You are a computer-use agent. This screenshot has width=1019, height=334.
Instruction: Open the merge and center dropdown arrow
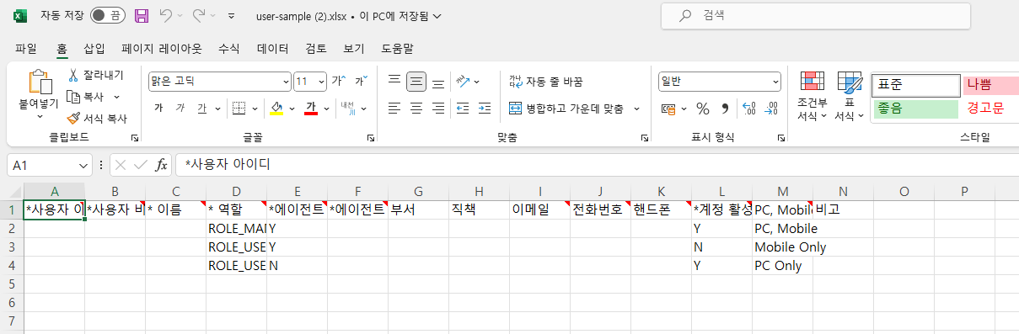pyautogui.click(x=636, y=109)
